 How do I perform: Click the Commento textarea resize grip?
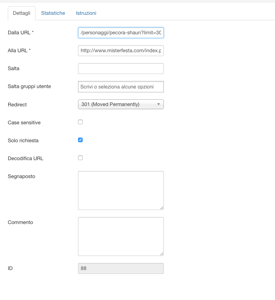point(161,254)
